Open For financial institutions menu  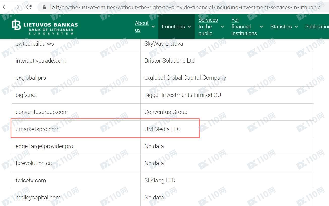(244, 27)
